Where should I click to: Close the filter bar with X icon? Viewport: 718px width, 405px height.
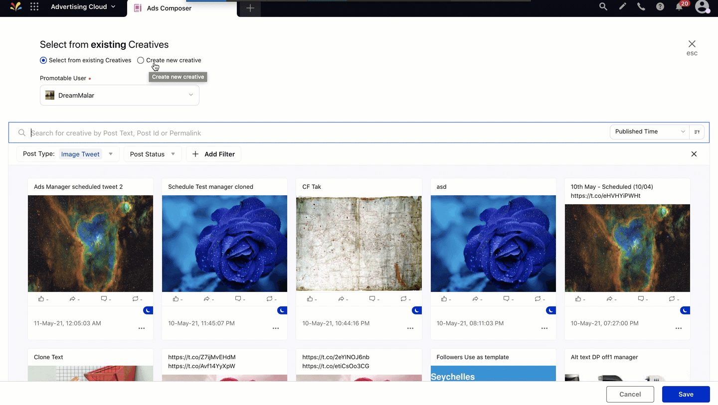[x=694, y=154]
